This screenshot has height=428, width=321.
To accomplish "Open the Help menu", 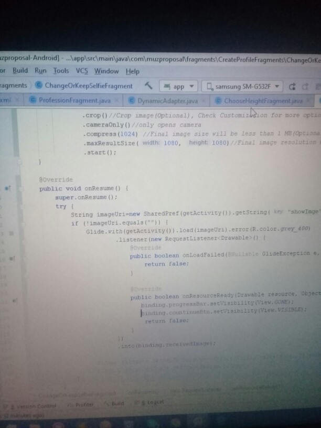I will pos(132,71).
